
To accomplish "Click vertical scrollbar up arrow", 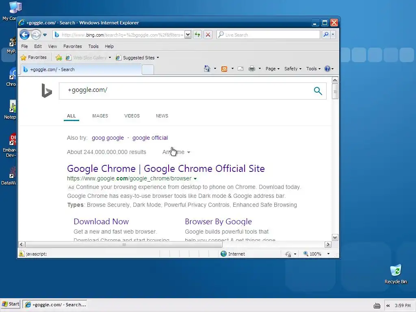I will [335, 80].
